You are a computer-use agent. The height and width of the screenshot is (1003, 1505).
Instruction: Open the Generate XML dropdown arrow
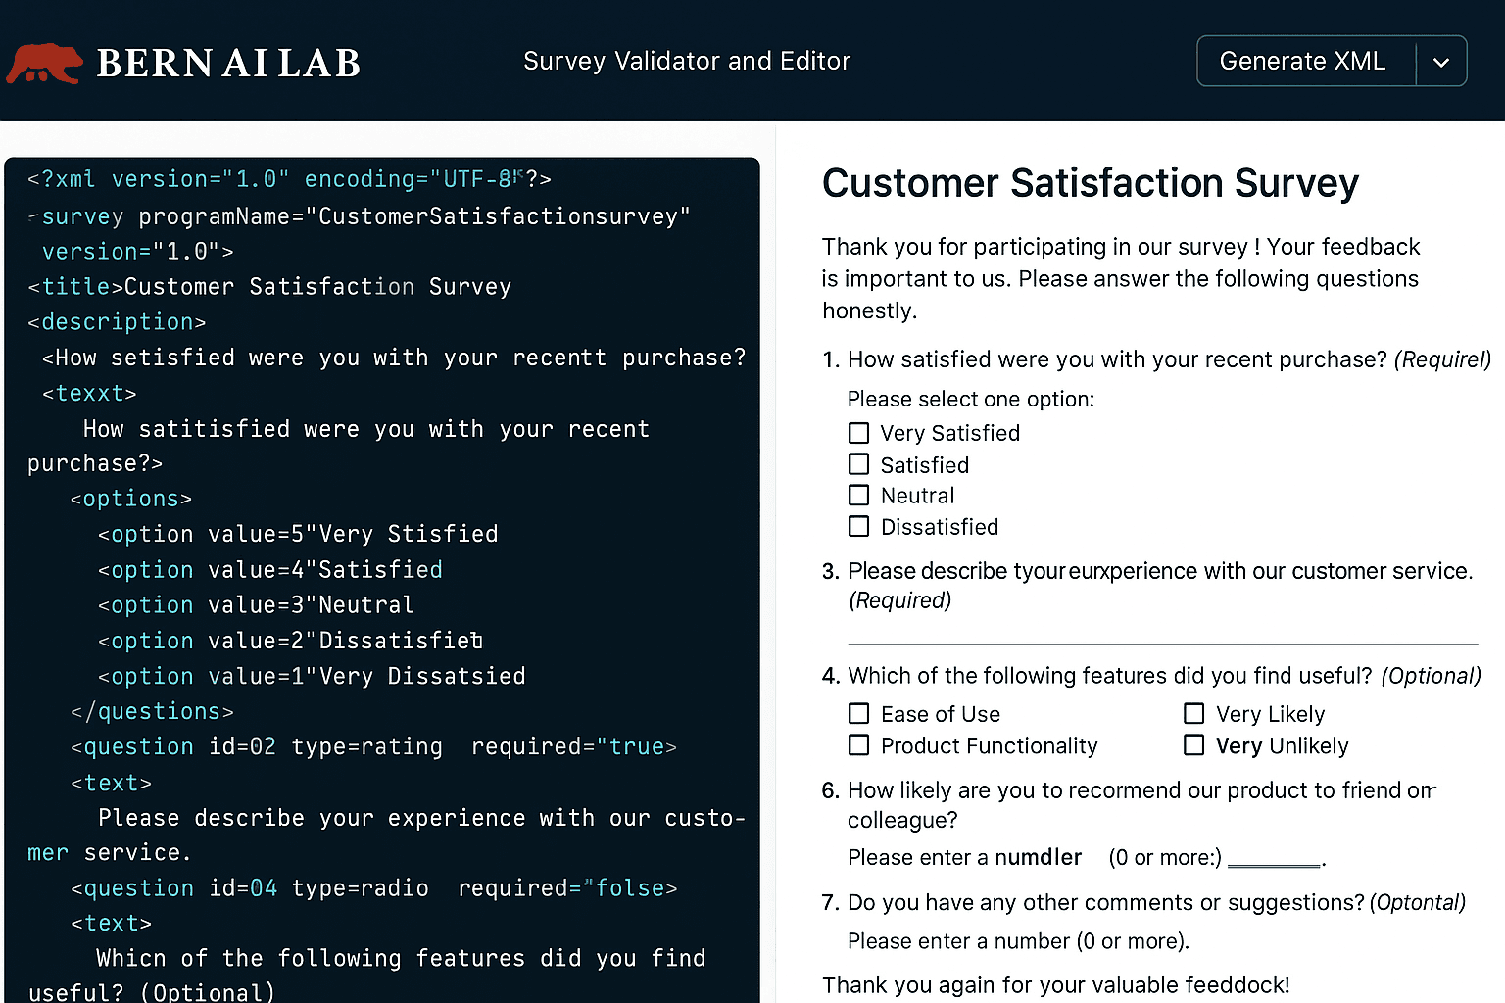[x=1441, y=62]
